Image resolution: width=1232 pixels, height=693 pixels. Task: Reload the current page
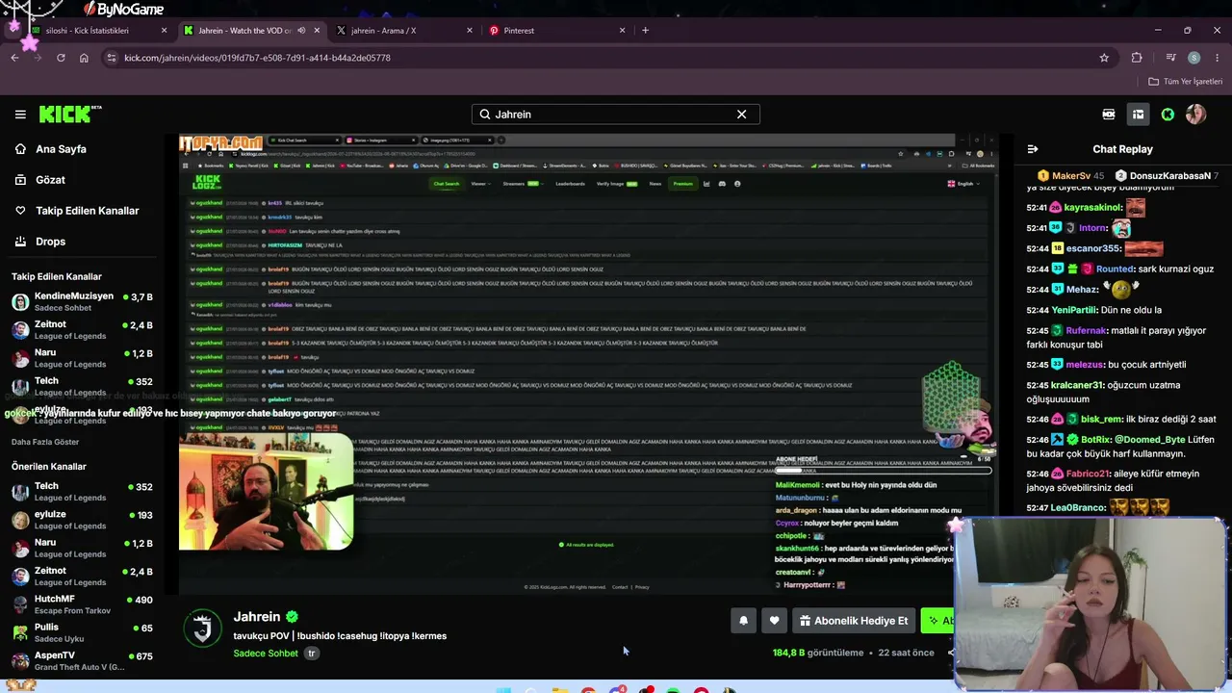[61, 58]
